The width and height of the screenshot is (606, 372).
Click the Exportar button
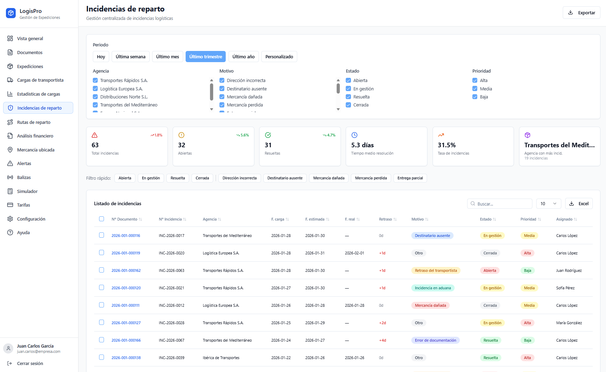click(581, 13)
